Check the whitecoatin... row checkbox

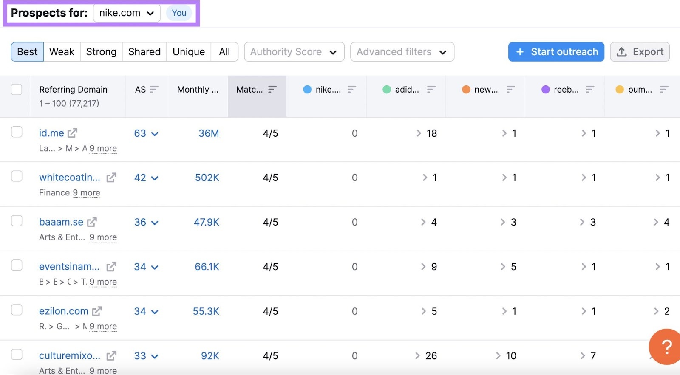[x=17, y=176]
